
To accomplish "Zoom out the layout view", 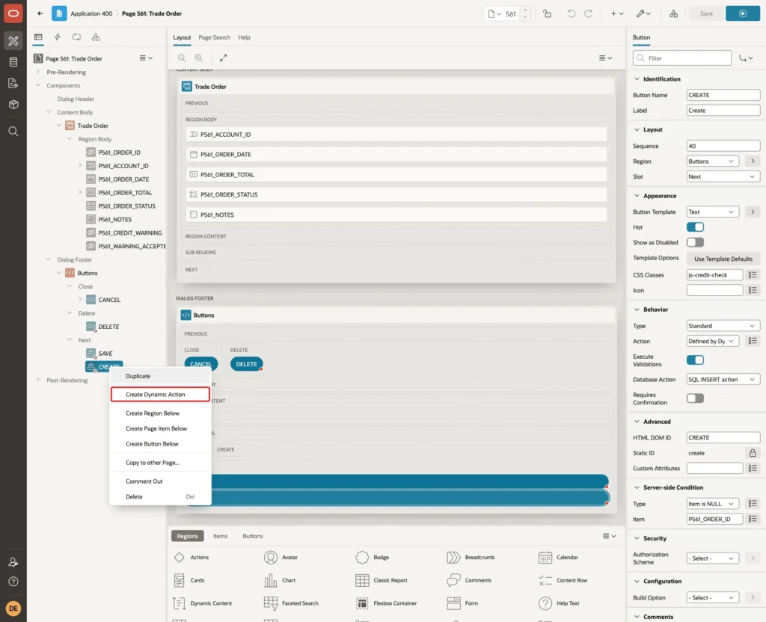I will (x=182, y=58).
